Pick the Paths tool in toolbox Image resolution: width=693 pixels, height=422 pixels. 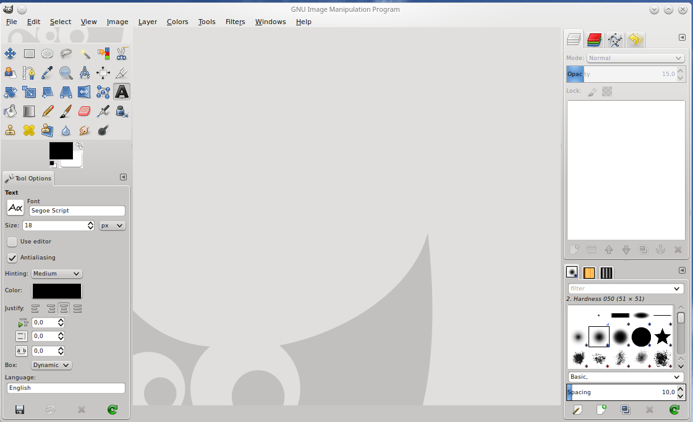tap(29, 73)
